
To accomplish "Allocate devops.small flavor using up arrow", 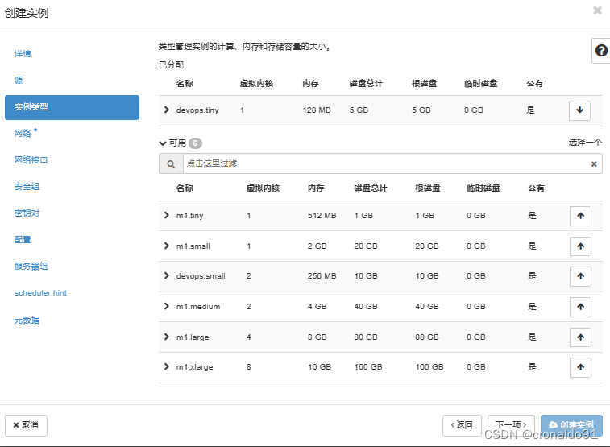I will (x=580, y=276).
